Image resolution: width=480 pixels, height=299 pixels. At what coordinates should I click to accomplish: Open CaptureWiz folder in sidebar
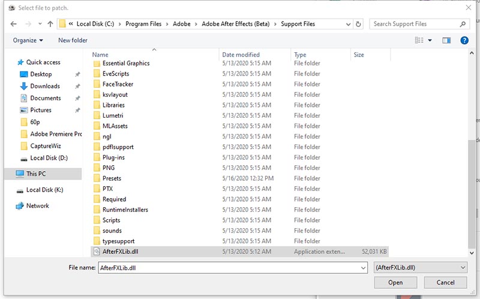pos(46,146)
